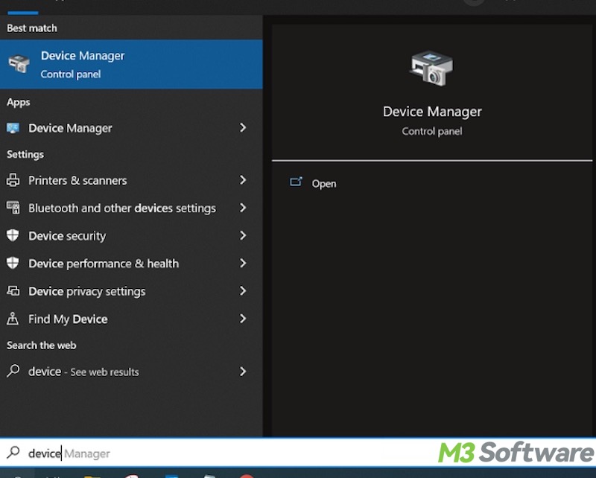The image size is (596, 478).
Task: Expand the chevron beside Device security
Action: pyautogui.click(x=243, y=236)
